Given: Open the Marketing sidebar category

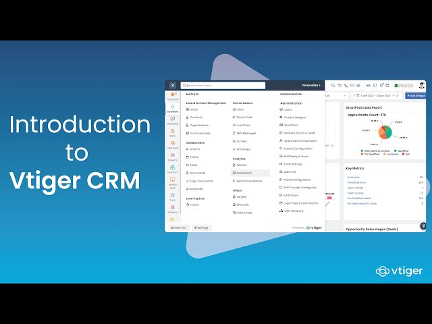Looking at the screenshot, I should pos(173,121).
